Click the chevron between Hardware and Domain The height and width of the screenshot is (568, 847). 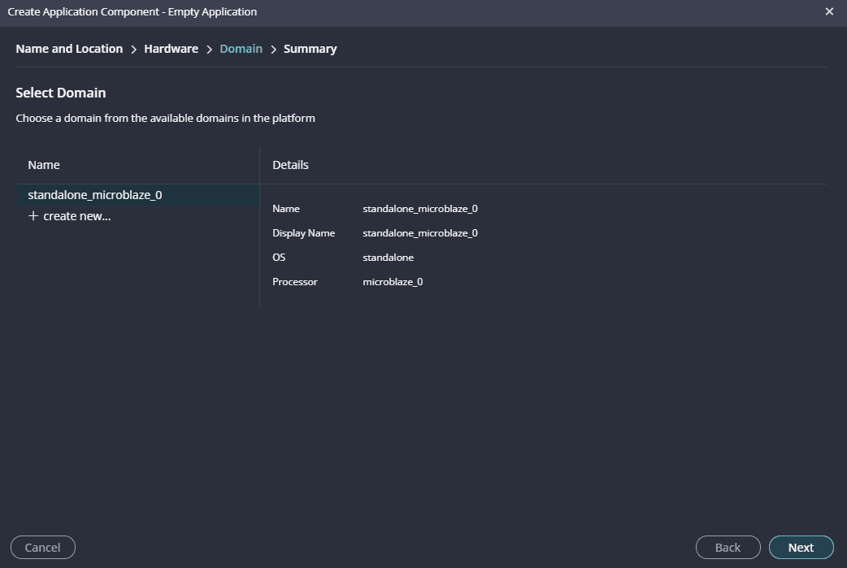click(x=209, y=50)
